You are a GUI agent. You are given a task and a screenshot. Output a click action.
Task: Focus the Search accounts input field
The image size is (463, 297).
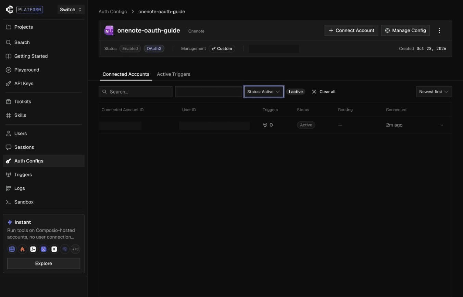(x=136, y=92)
